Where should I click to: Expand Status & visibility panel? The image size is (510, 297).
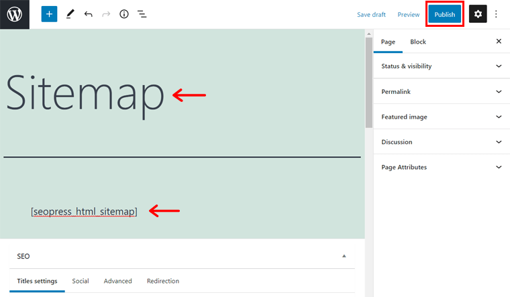click(x=442, y=66)
